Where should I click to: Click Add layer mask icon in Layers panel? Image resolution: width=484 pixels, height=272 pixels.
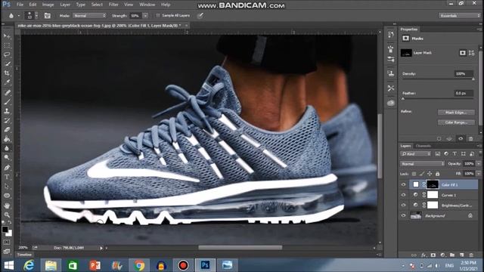(x=433, y=255)
